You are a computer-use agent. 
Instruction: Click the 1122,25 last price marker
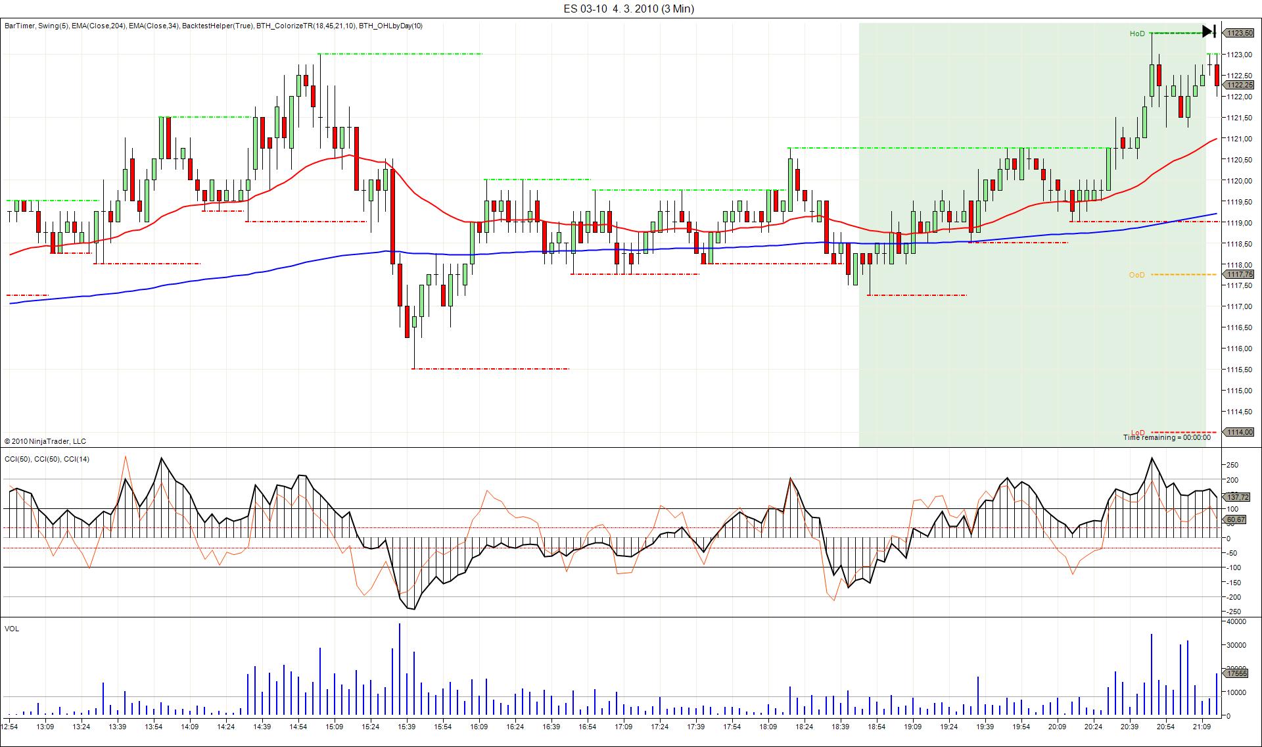[x=1239, y=85]
